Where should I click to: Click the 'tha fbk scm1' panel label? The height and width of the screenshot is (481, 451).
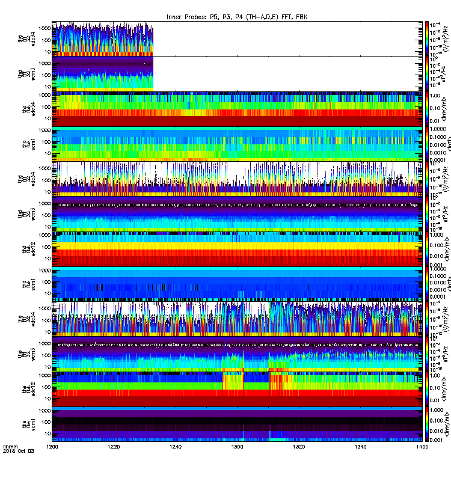click(28, 144)
